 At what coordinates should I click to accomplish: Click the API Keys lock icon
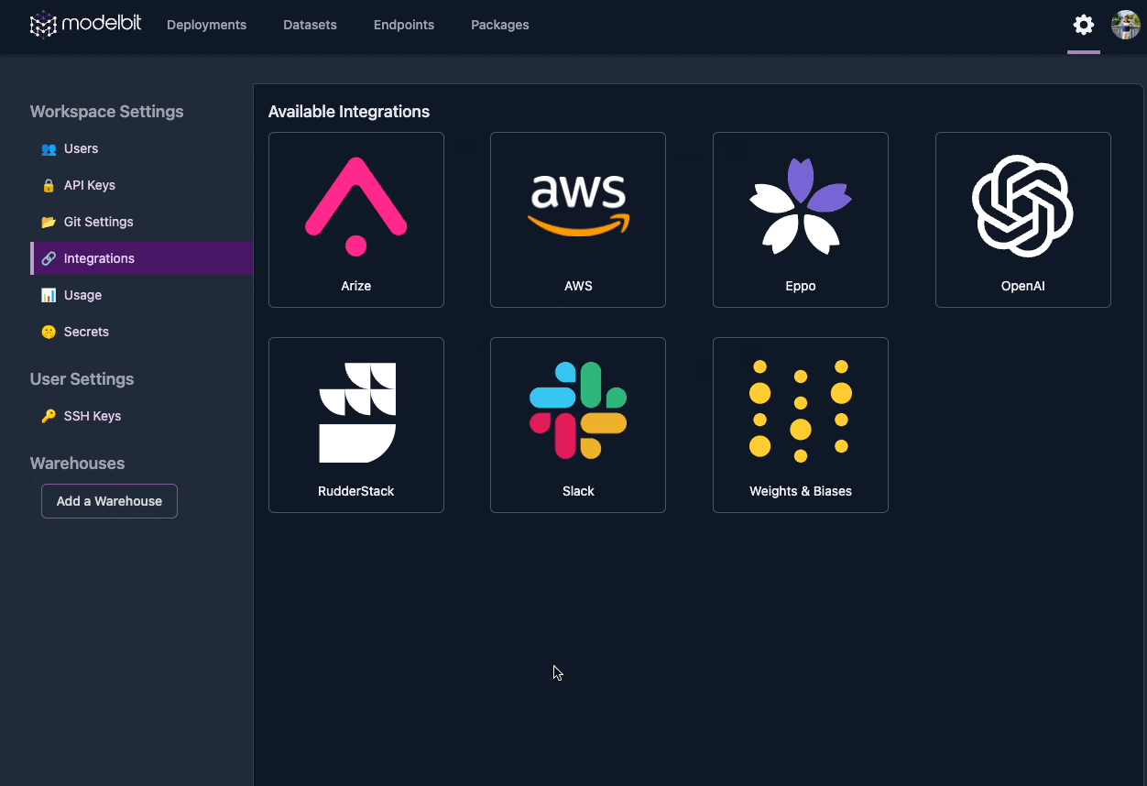pyautogui.click(x=49, y=185)
